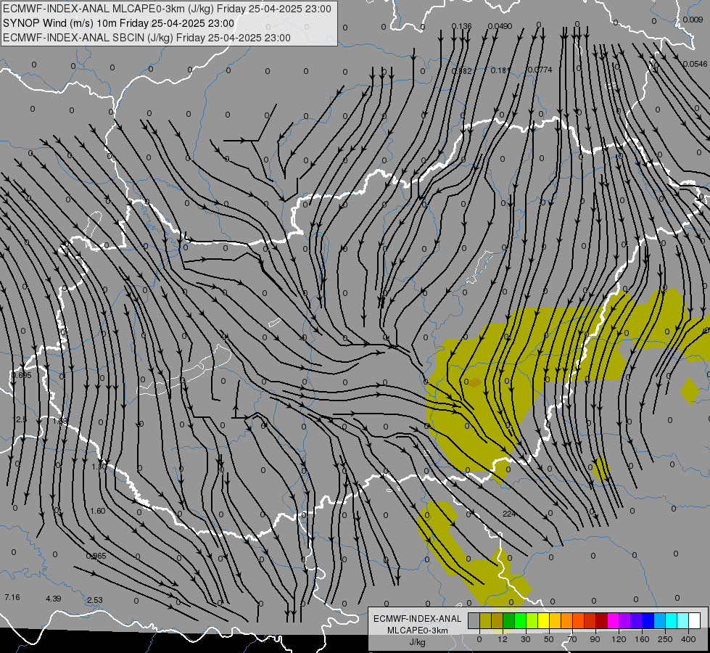Pick the dark green legend swatch
This screenshot has height=653, width=710.
coord(509,620)
